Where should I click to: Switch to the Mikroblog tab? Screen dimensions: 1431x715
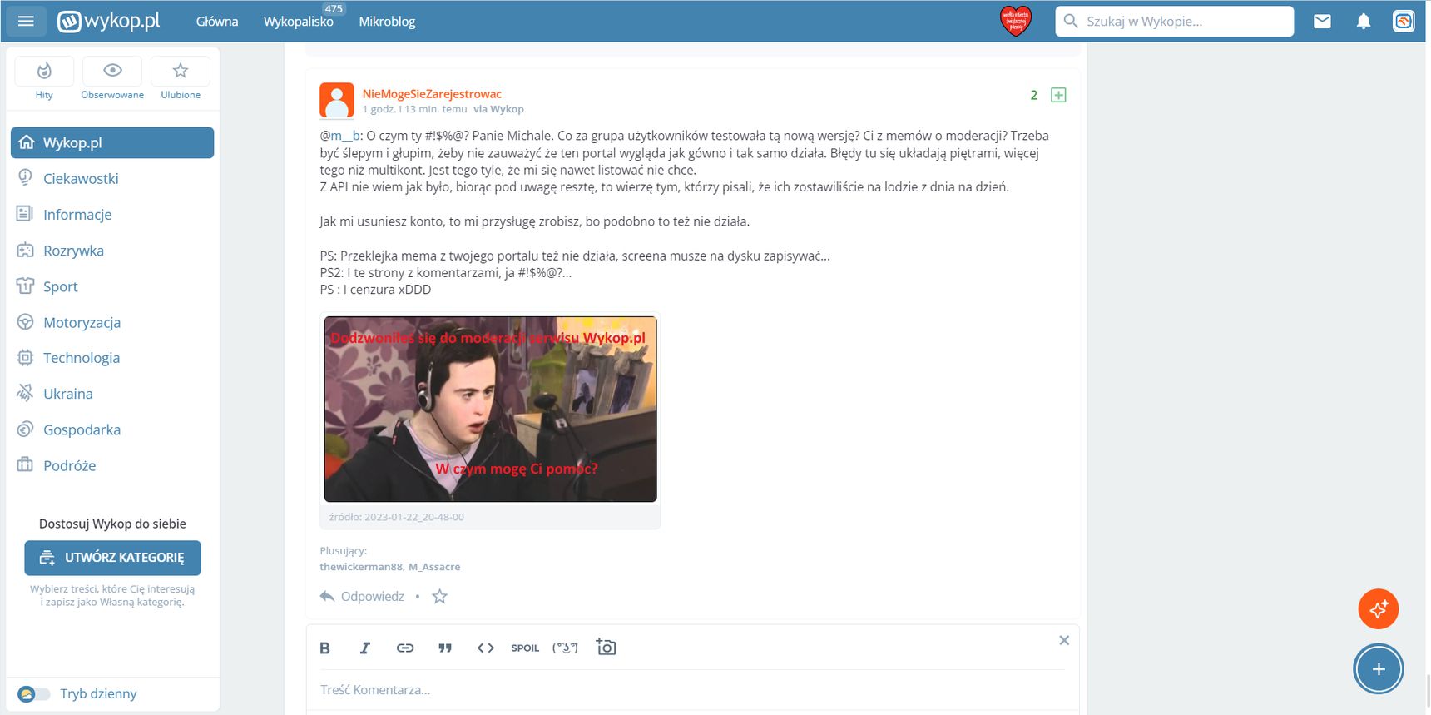point(387,22)
